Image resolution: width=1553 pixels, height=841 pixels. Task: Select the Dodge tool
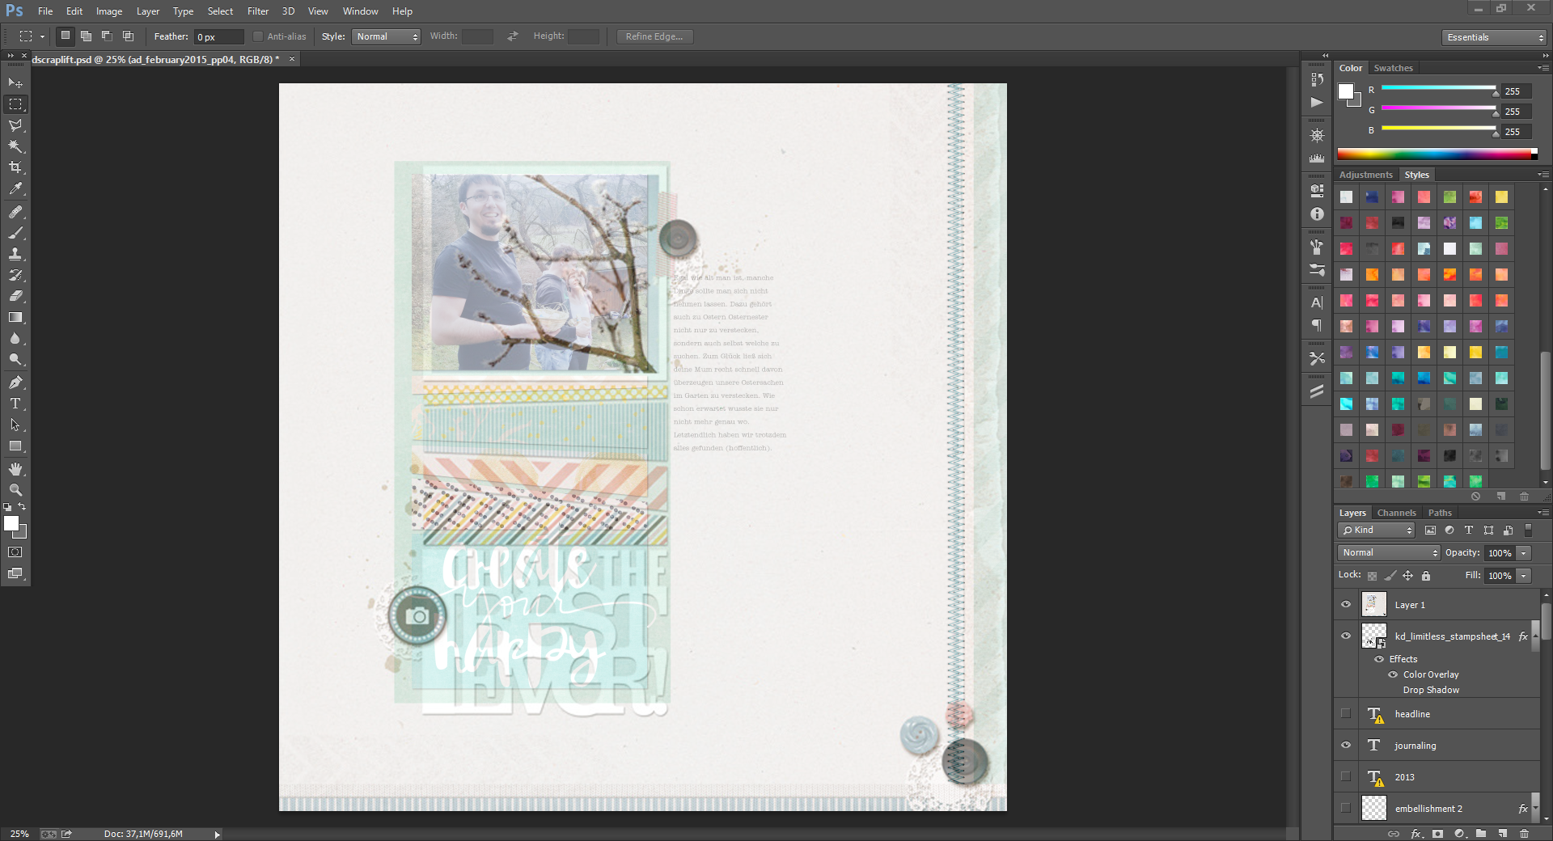[15, 359]
